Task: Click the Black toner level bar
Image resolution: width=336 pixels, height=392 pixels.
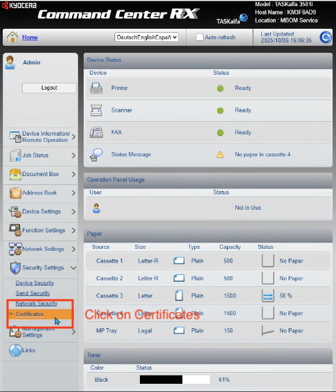Action: (x=175, y=380)
